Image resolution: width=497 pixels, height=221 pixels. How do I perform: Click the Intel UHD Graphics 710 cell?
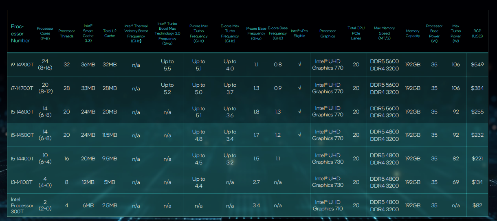(x=328, y=206)
